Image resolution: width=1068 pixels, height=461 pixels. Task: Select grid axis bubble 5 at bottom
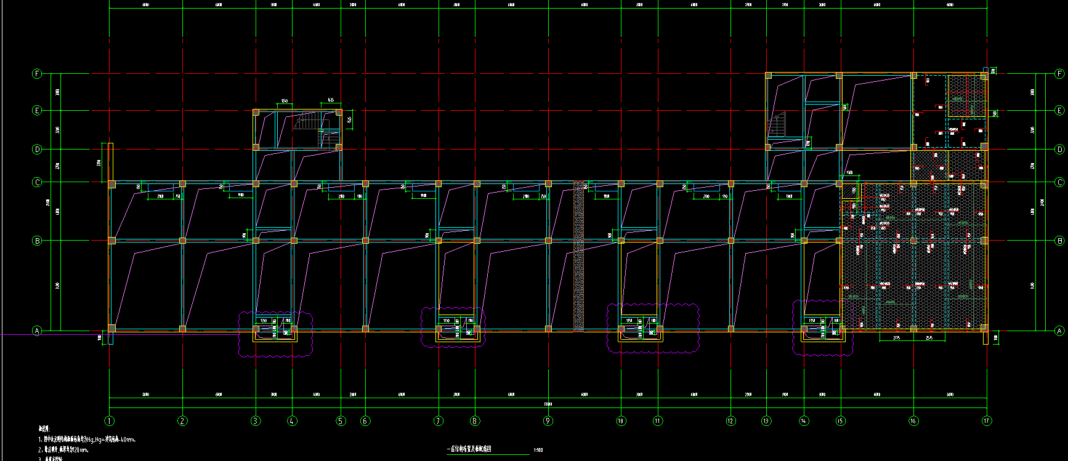point(341,421)
